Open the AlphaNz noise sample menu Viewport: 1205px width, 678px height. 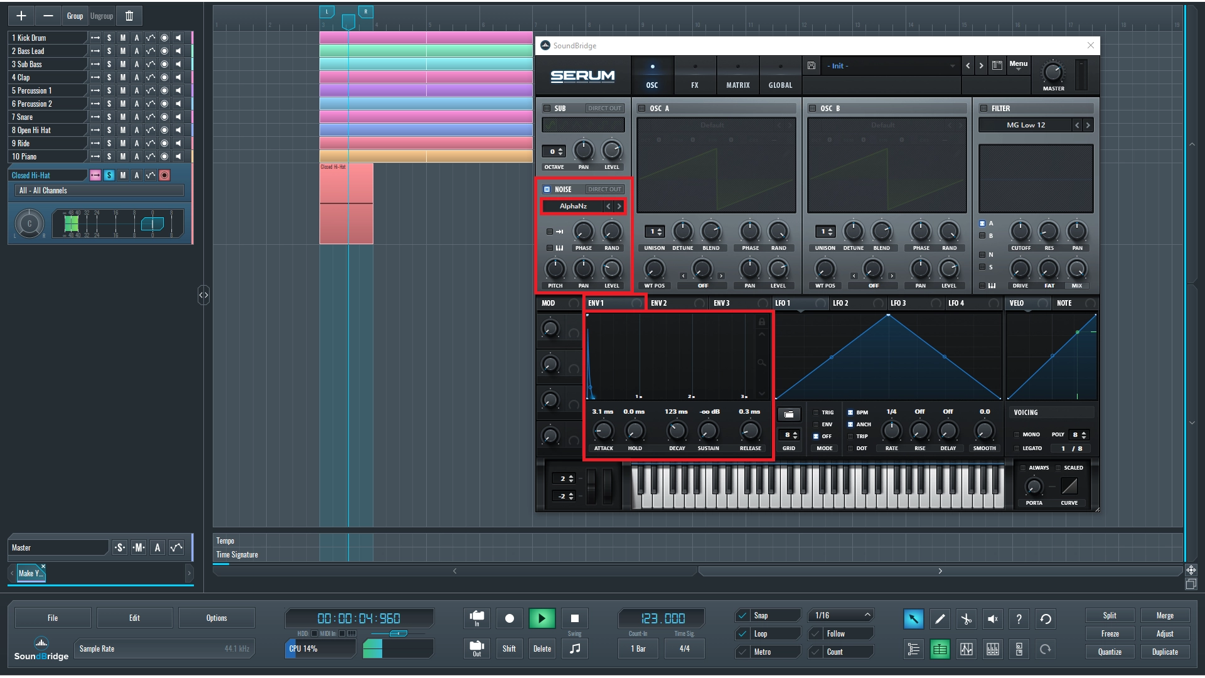coord(573,206)
